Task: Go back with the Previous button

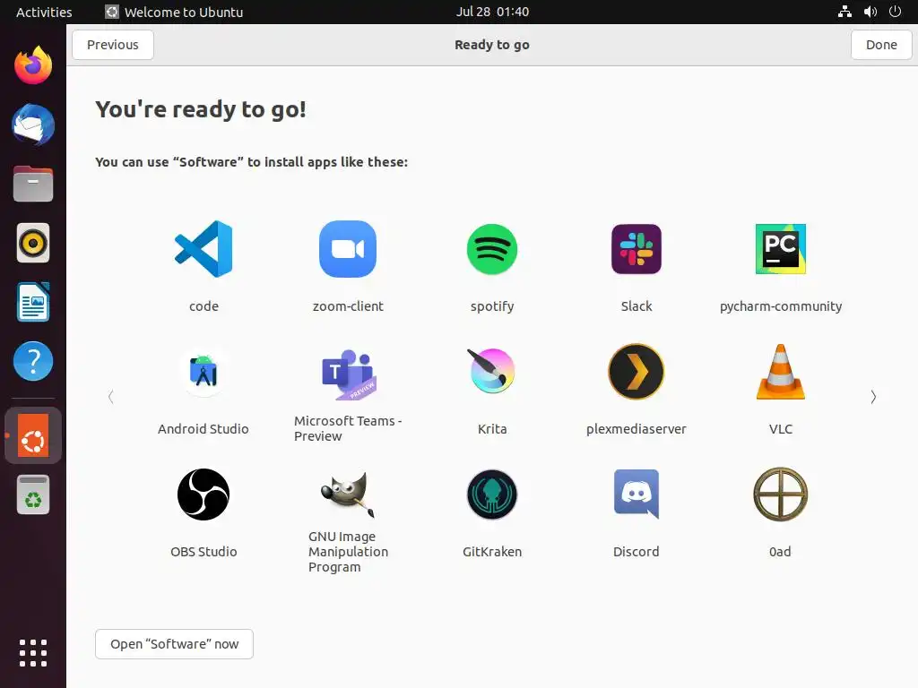Action: [113, 45]
